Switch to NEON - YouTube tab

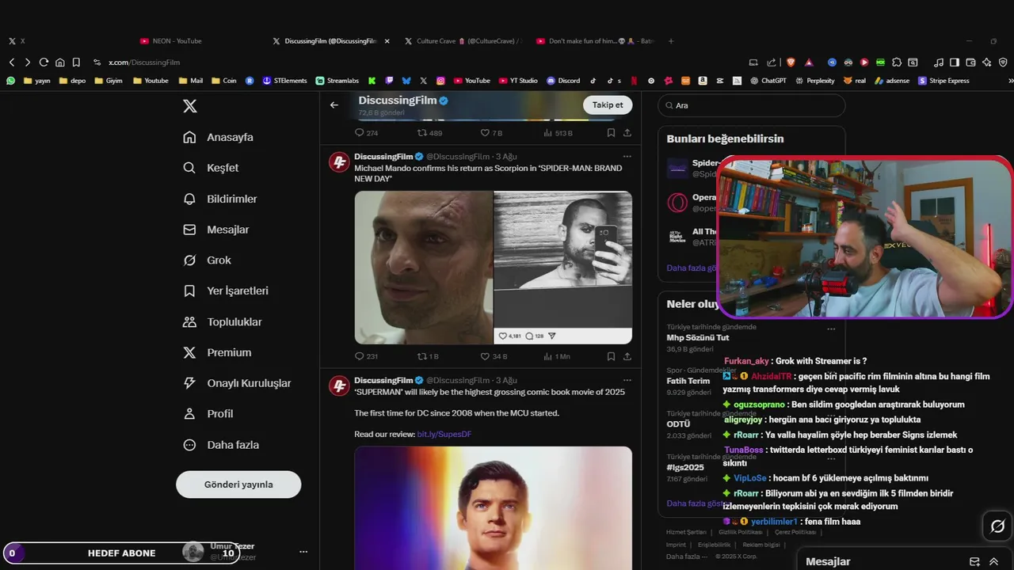click(170, 41)
